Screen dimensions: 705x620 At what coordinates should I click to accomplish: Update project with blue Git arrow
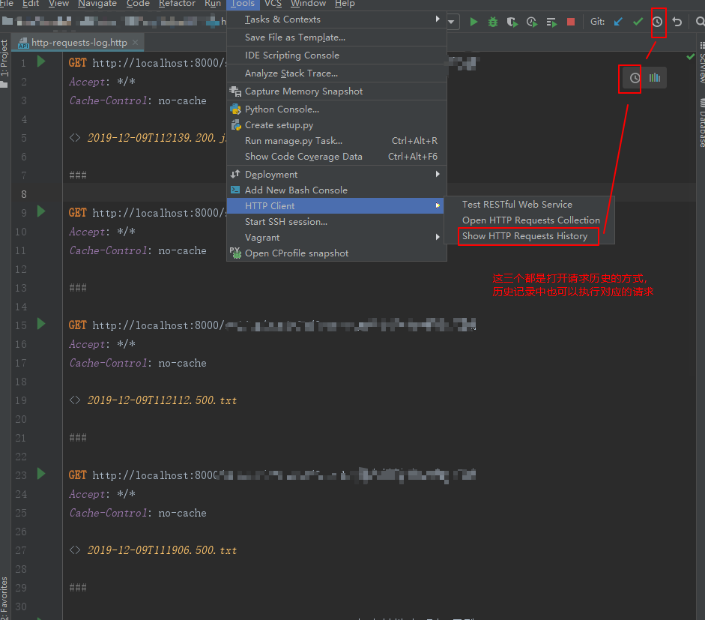click(618, 22)
